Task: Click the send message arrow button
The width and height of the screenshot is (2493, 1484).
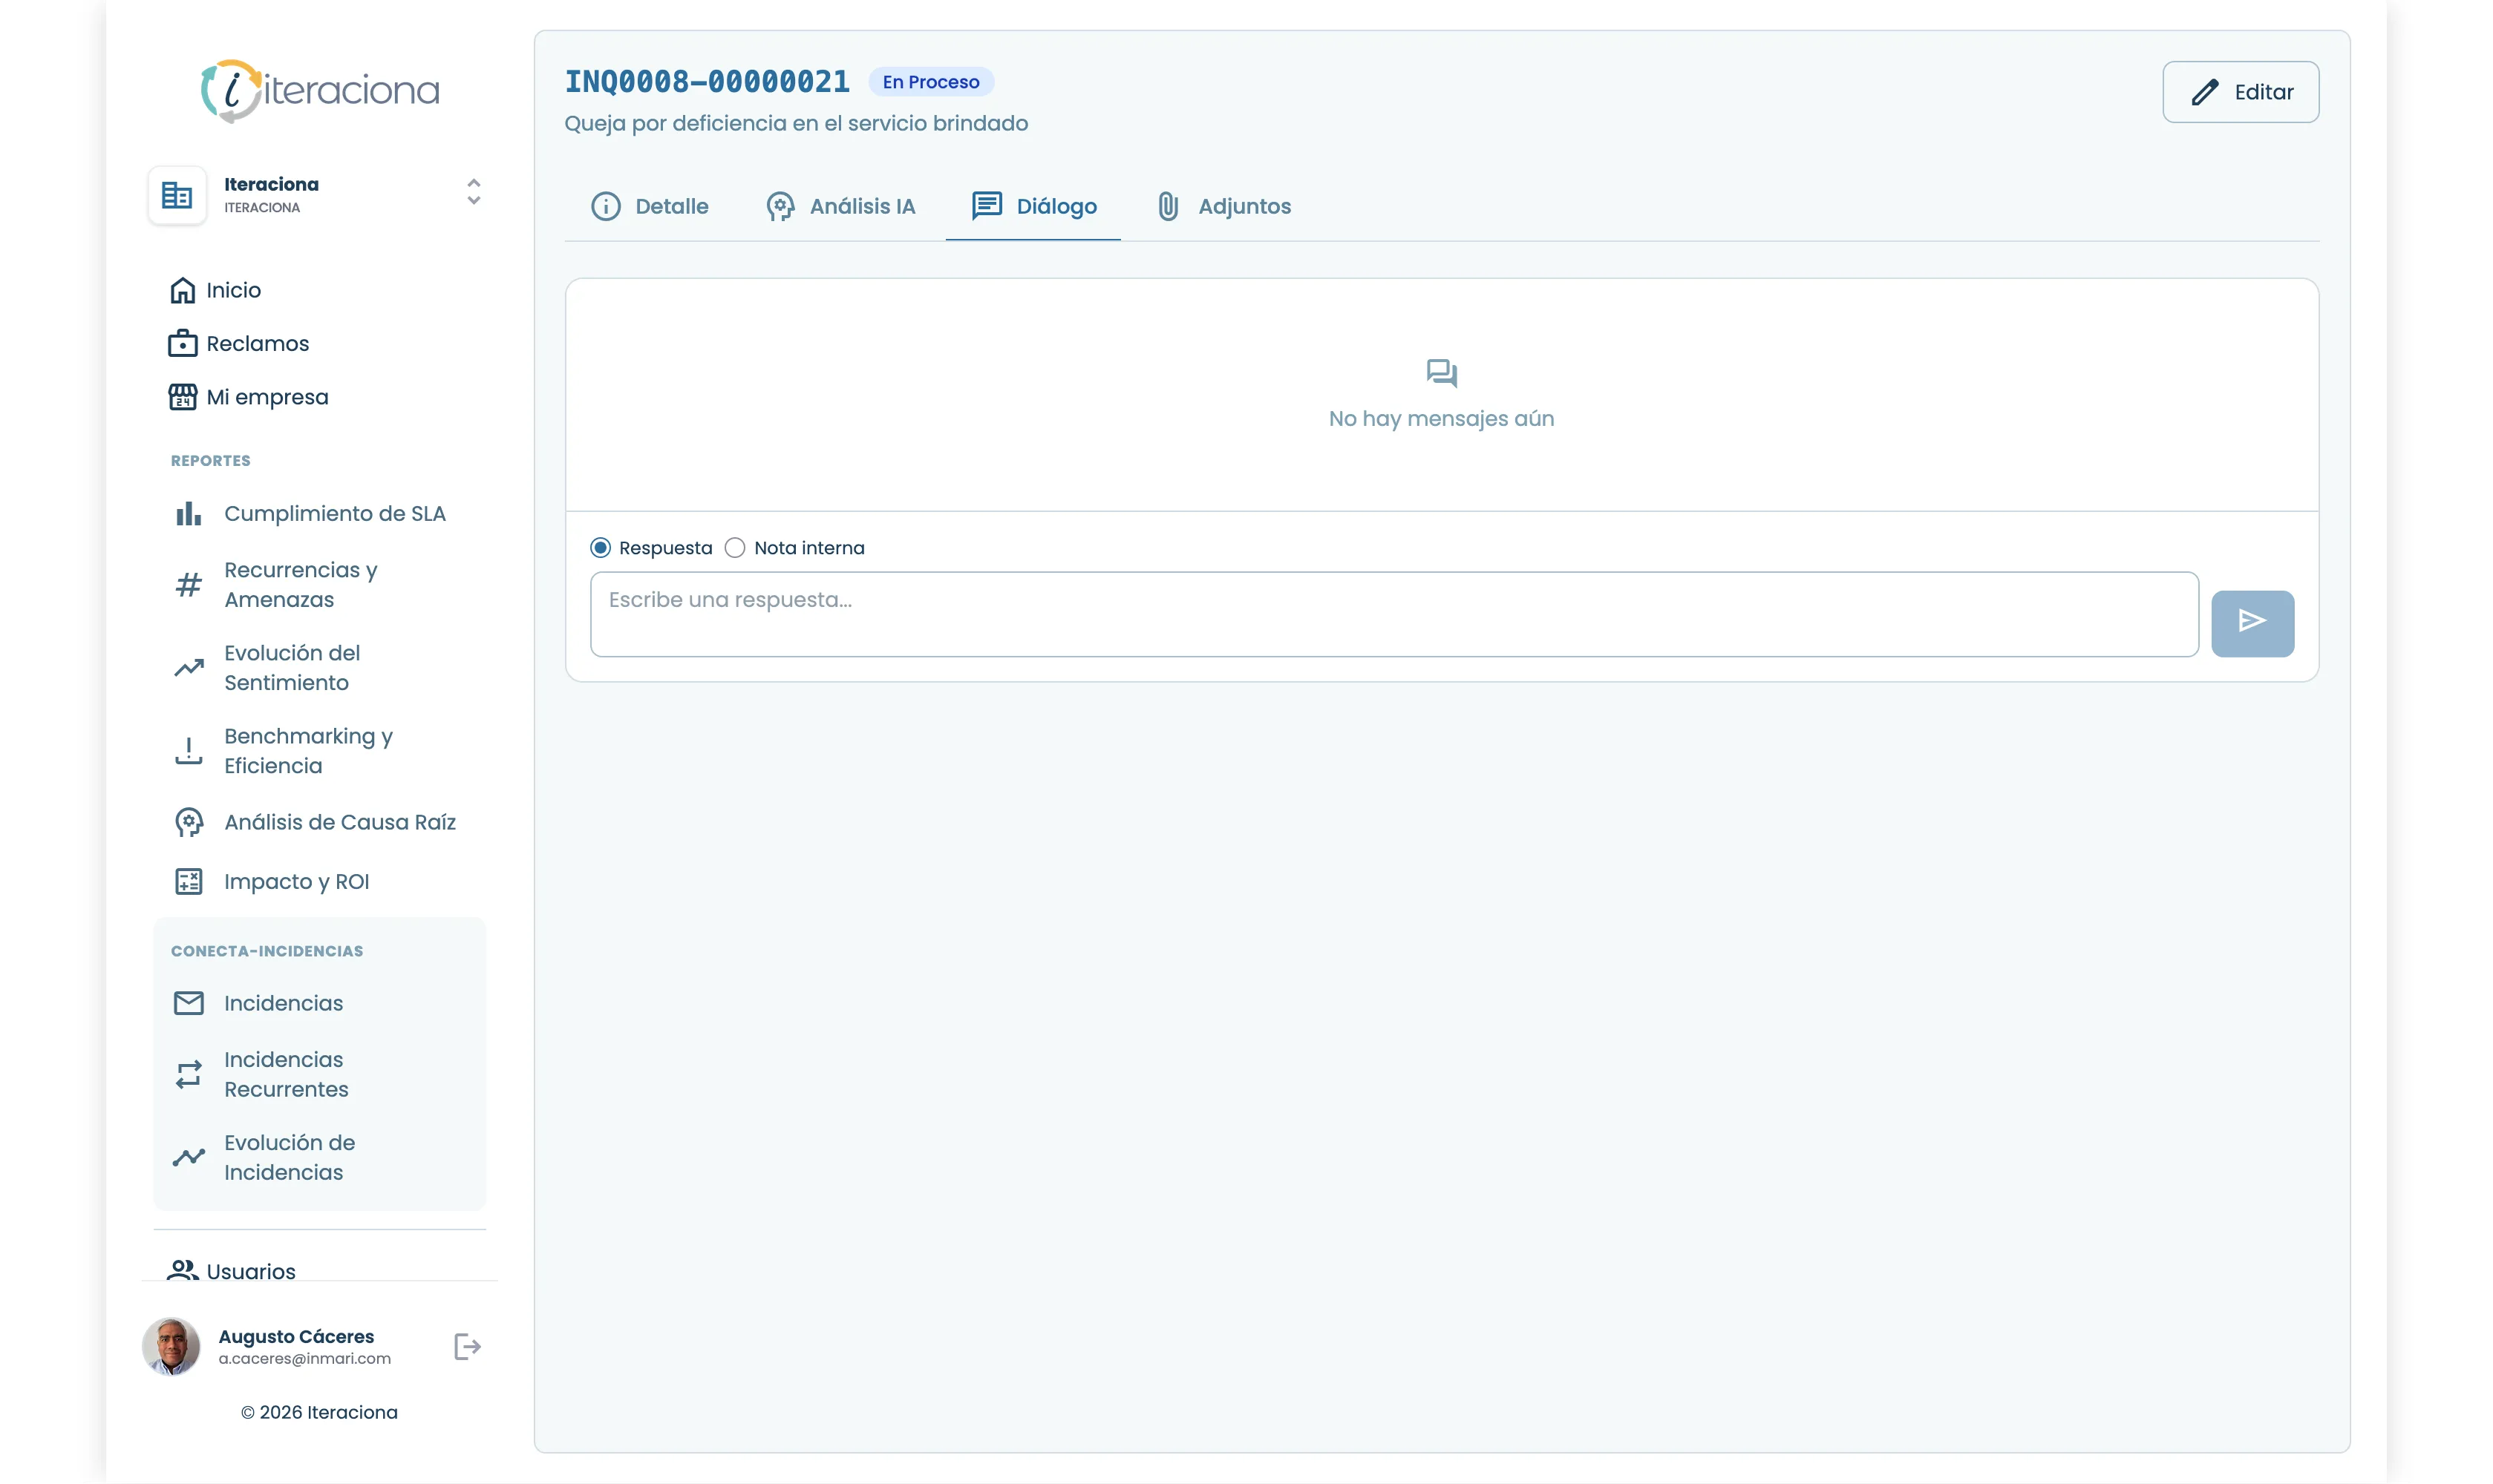Action: point(2251,622)
